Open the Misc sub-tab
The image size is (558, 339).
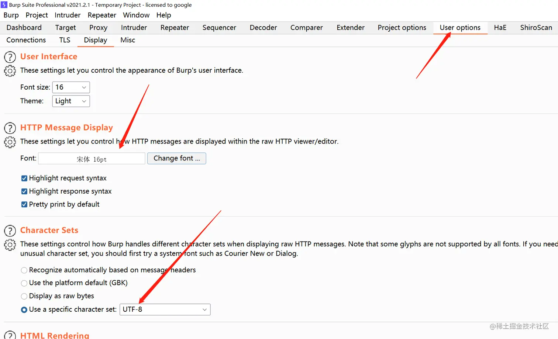tap(128, 40)
